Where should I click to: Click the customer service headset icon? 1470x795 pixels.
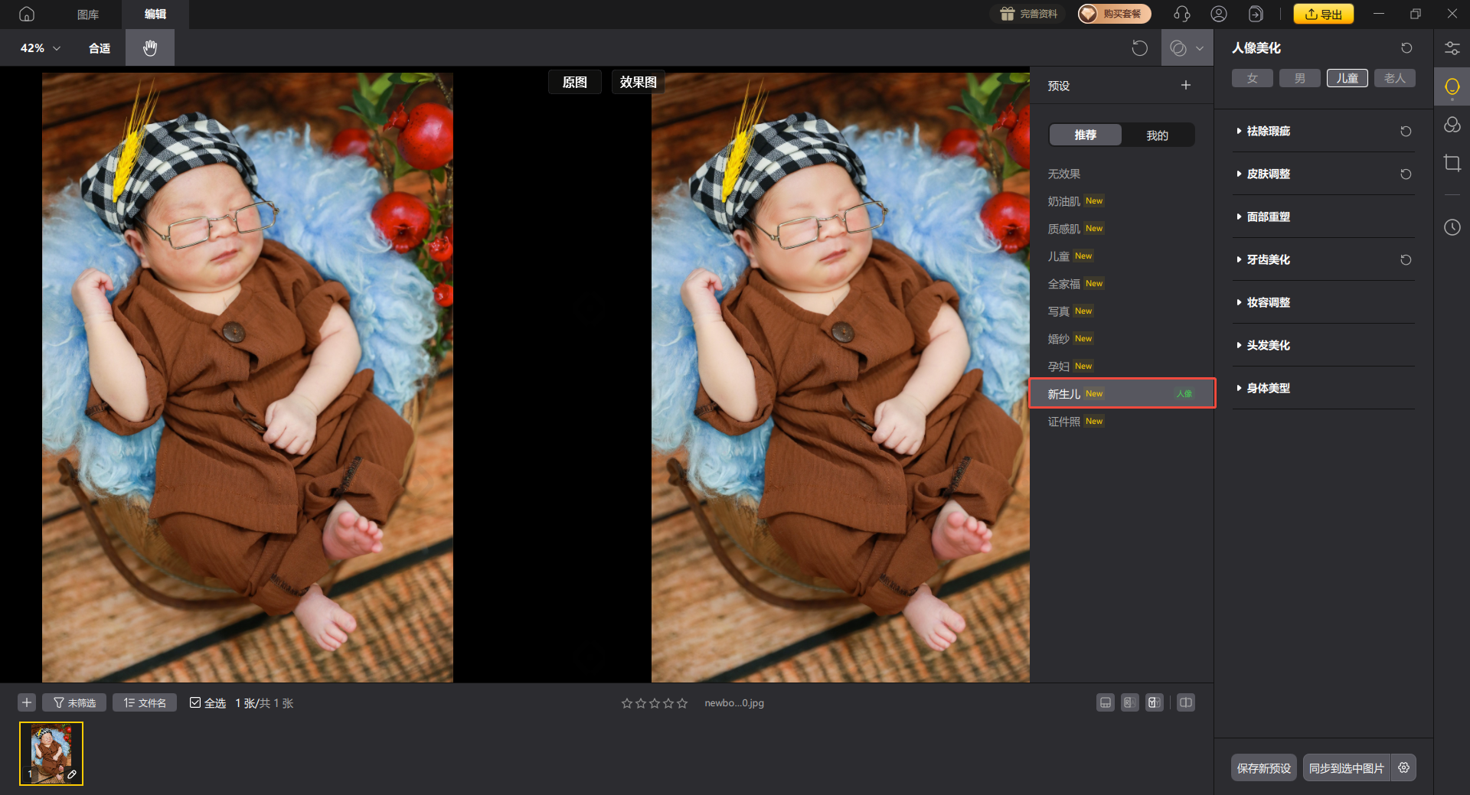pos(1181,14)
